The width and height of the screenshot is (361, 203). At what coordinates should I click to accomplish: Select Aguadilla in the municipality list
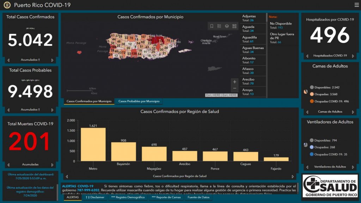click(x=253, y=39)
